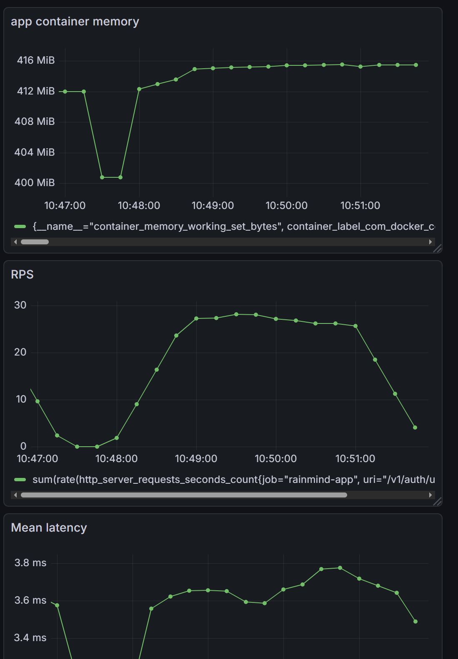Click the right arrow of RPS legend scrollbar

(x=430, y=495)
